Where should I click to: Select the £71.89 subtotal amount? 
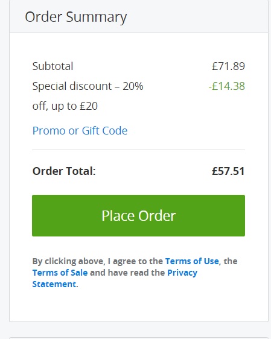click(228, 66)
